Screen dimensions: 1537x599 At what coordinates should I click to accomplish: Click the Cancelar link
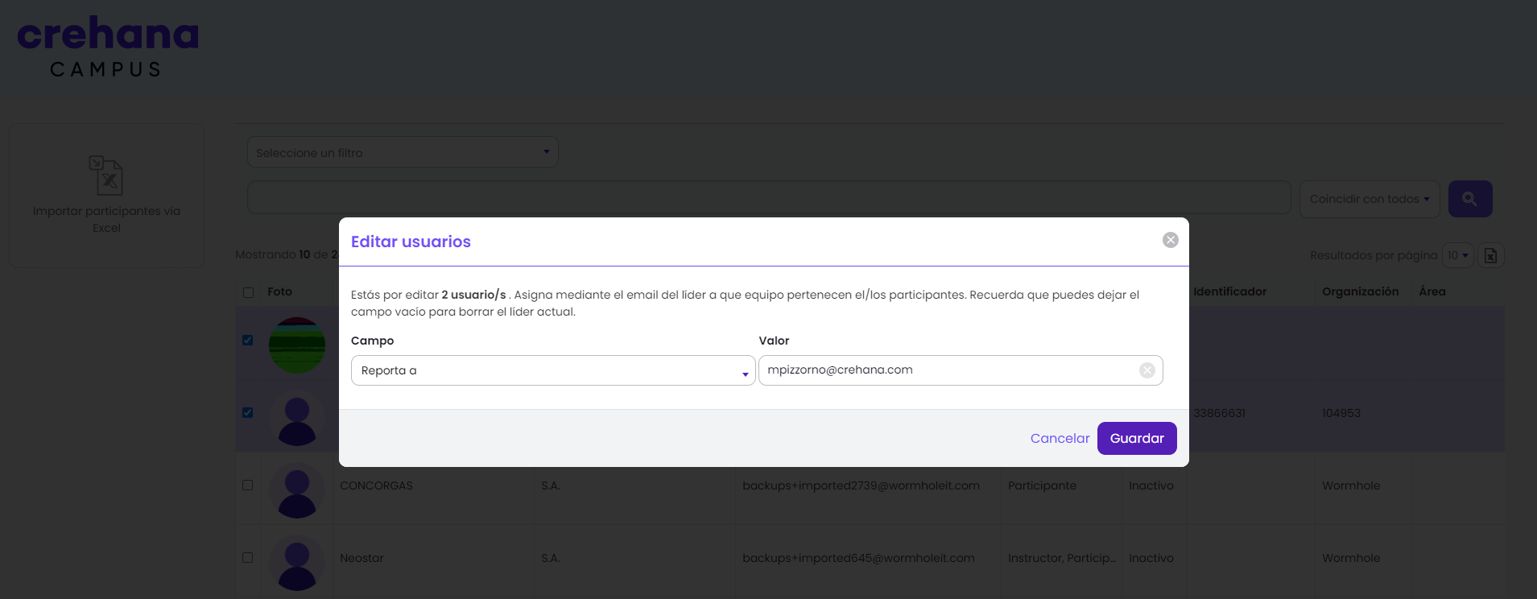1060,438
